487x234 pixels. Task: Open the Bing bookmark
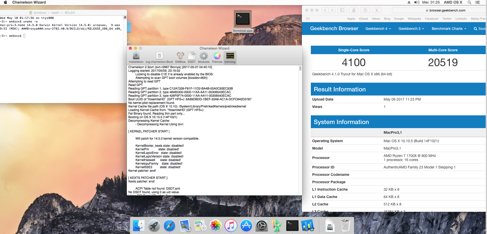point(387,19)
